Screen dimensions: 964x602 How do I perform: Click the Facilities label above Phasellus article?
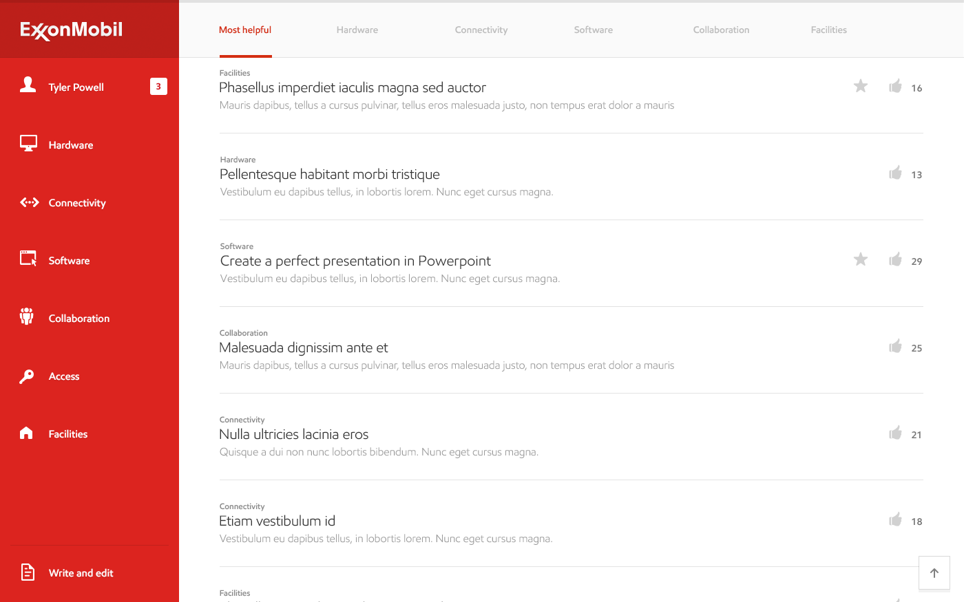point(235,73)
